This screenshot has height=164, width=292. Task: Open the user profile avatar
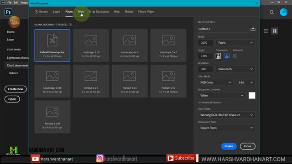coord(283,12)
